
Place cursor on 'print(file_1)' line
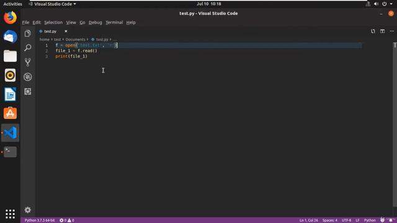pyautogui.click(x=71, y=56)
